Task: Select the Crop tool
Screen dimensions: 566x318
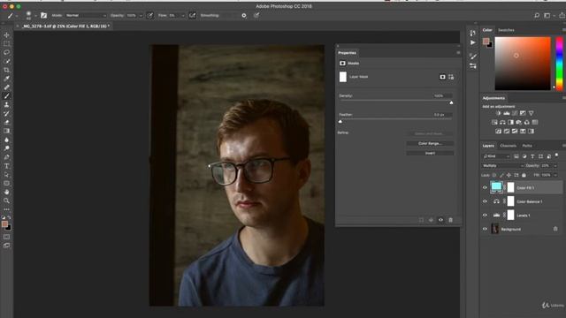Action: [x=6, y=70]
